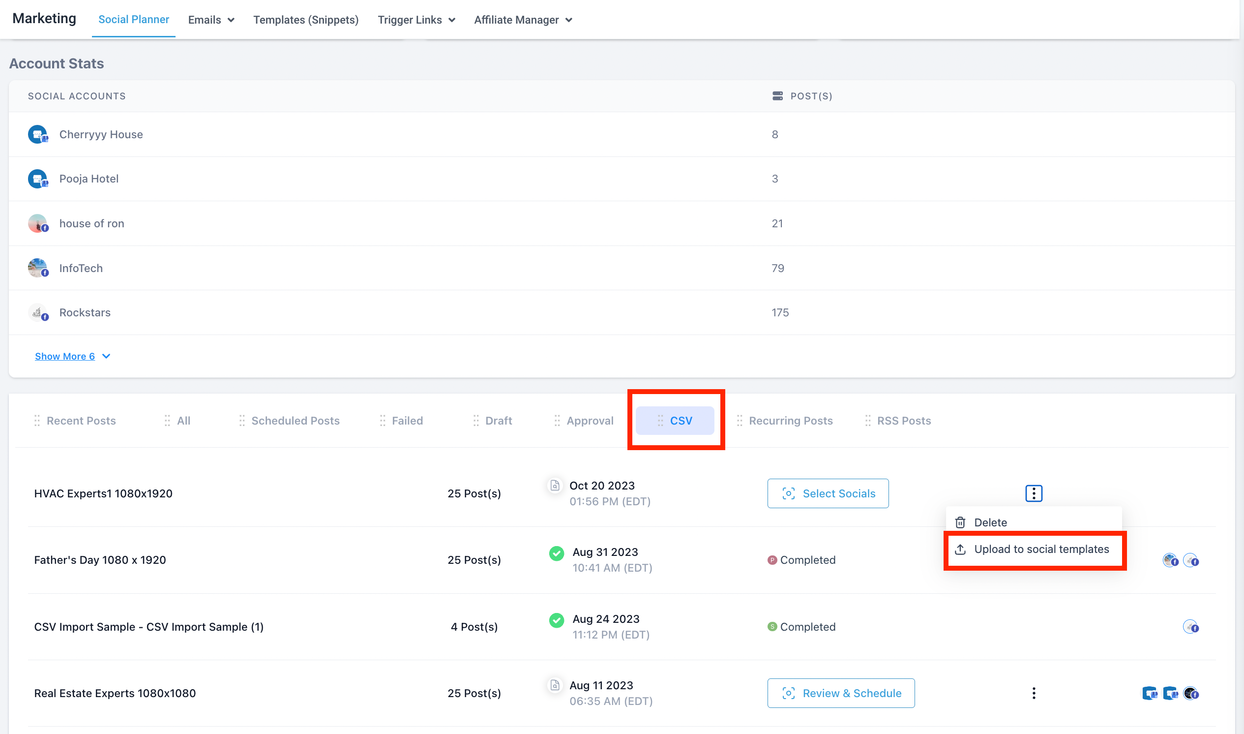Click the P status badge in Father's Day row

point(772,560)
